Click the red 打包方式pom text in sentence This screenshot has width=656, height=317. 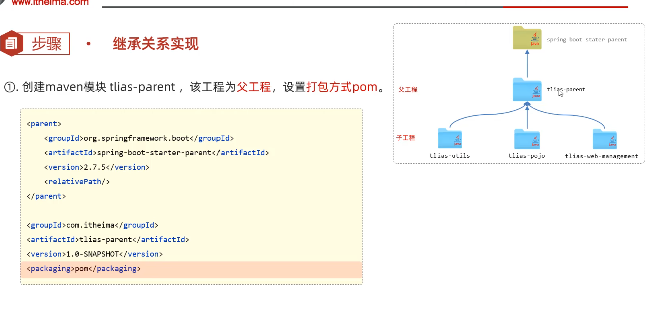[x=341, y=87]
